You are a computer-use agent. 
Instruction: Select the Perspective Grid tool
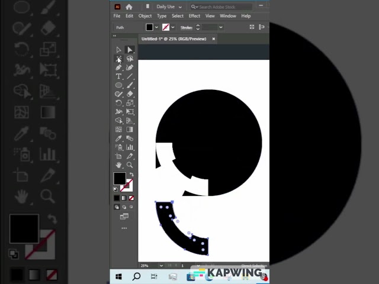[130, 121]
